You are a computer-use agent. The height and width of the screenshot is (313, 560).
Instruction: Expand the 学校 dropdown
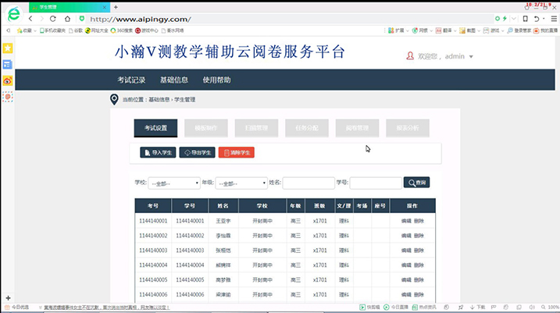tap(173, 183)
